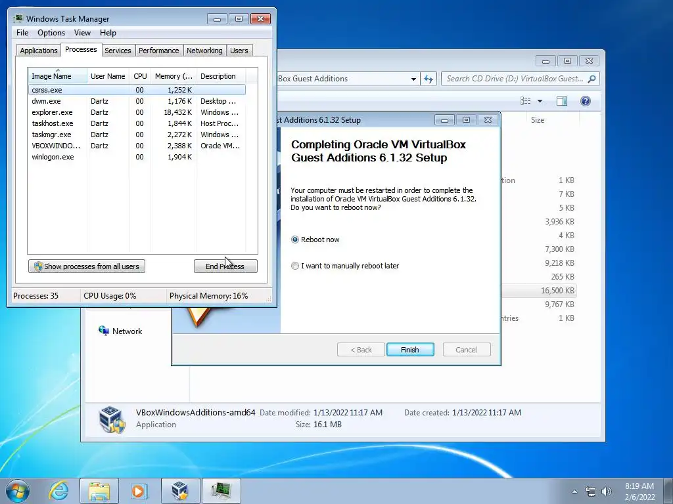Screen dimensions: 673x504
Task: Switch to the Networking tab
Action: pyautogui.click(x=204, y=50)
